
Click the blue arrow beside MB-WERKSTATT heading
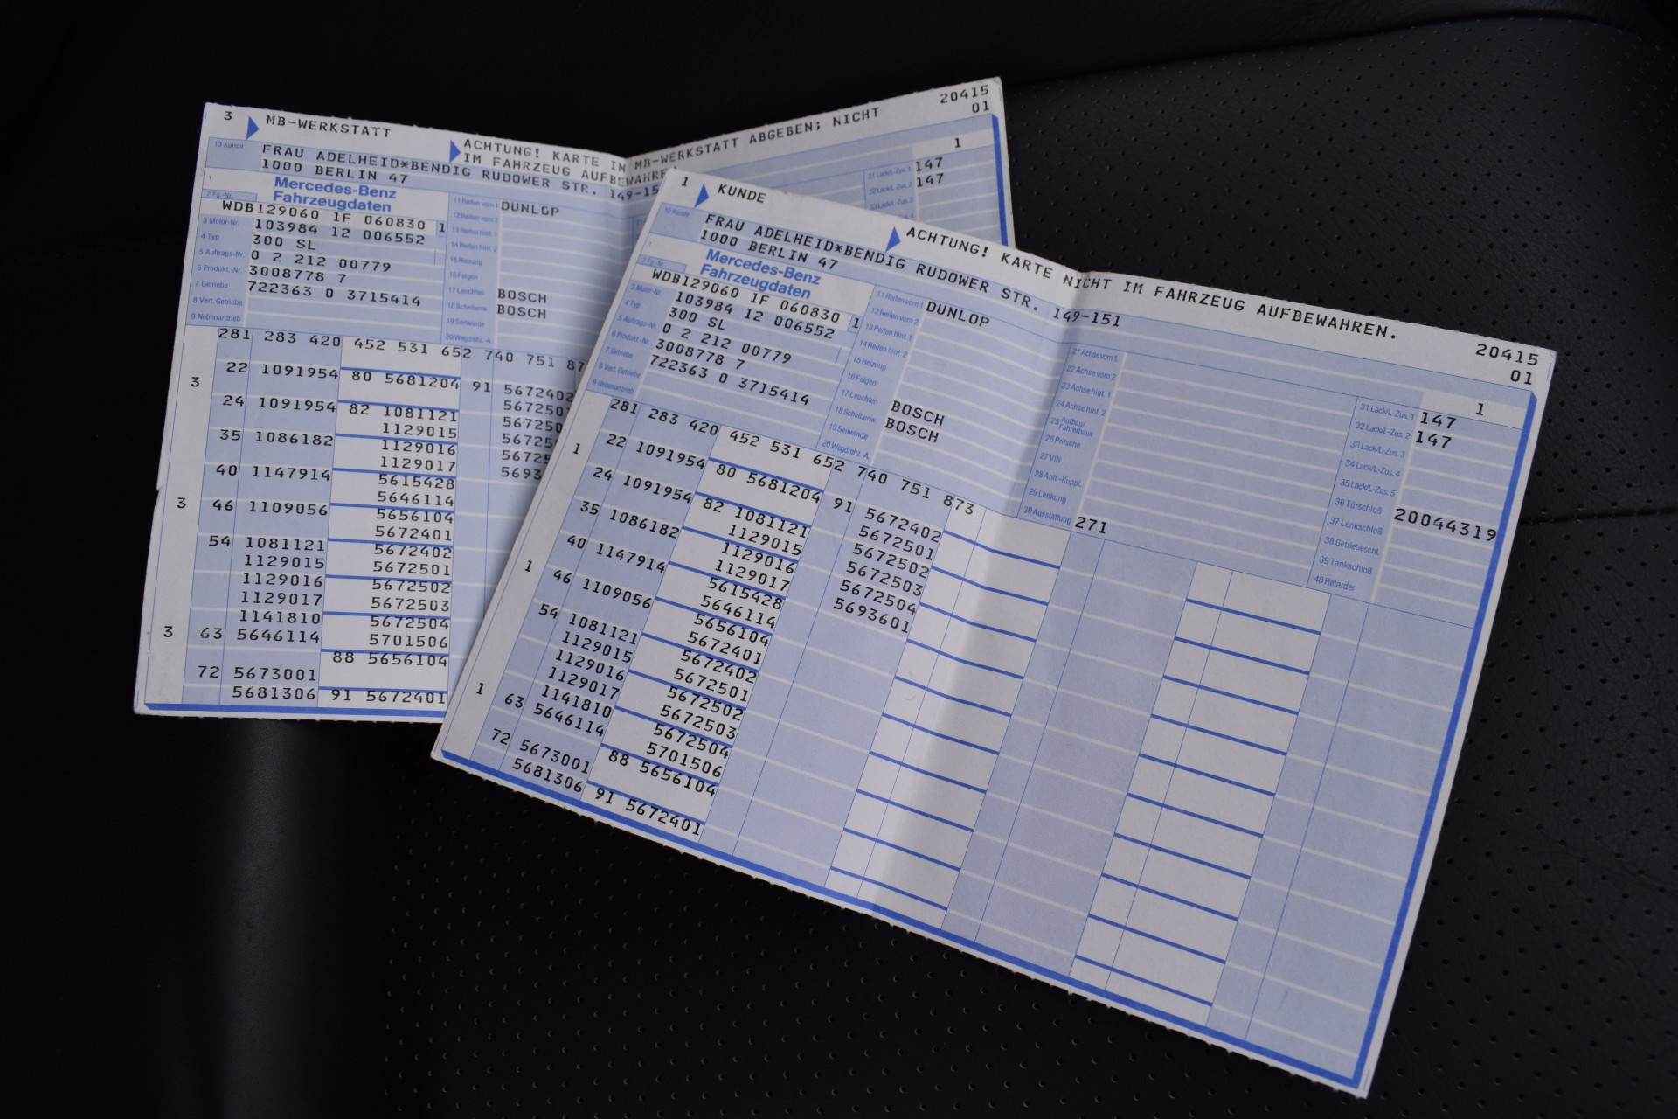pyautogui.click(x=253, y=128)
